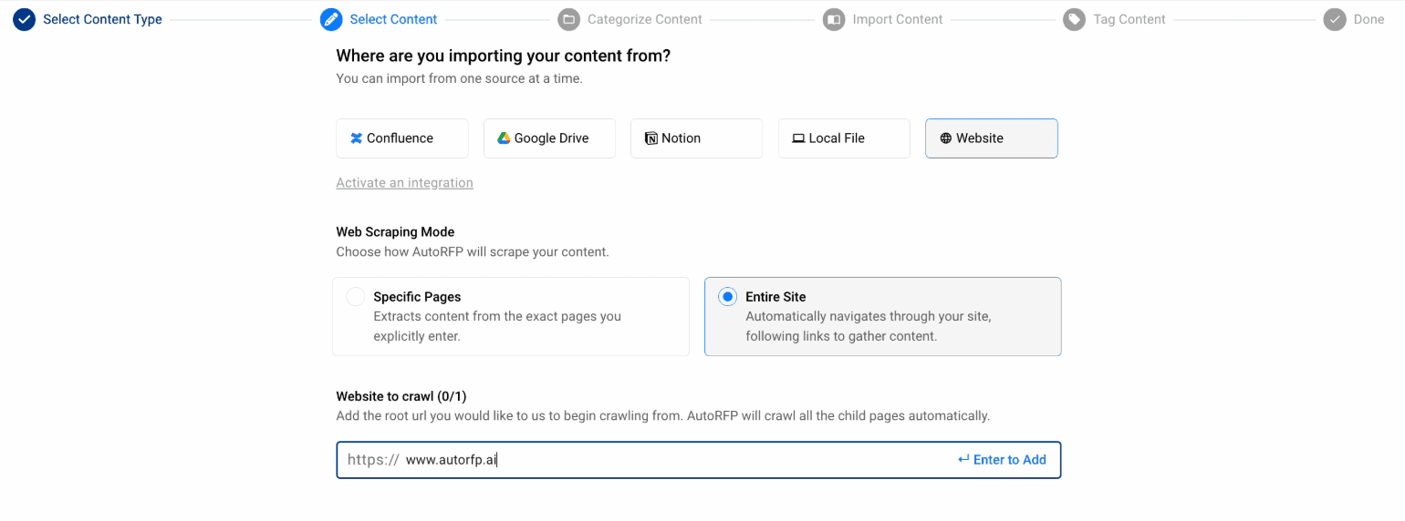1405x521 pixels.
Task: Click the tag icon for Tag Content
Action: [x=1074, y=19]
